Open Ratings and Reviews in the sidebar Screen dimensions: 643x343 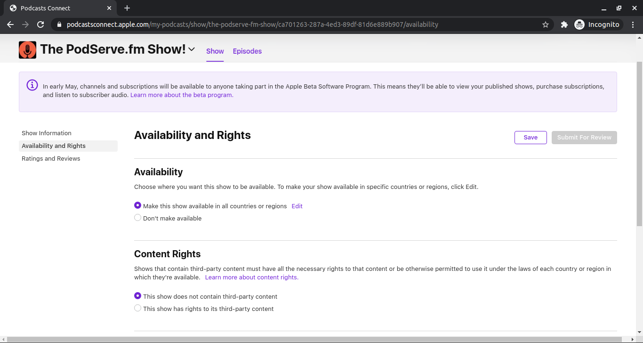pos(51,158)
